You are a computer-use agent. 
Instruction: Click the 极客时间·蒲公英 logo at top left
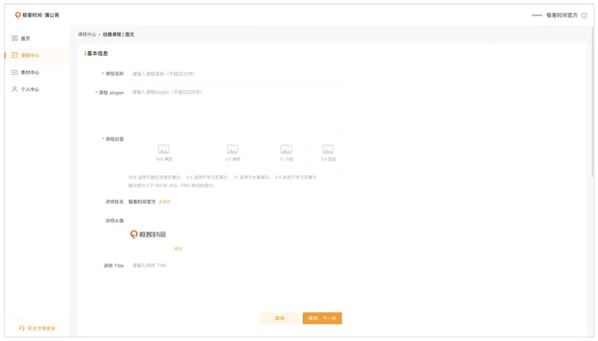(36, 15)
